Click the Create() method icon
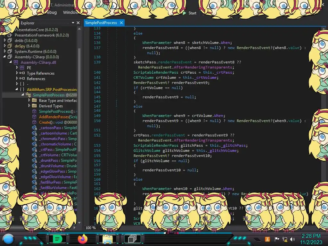This screenshot has height=246, width=328. pos(34,122)
